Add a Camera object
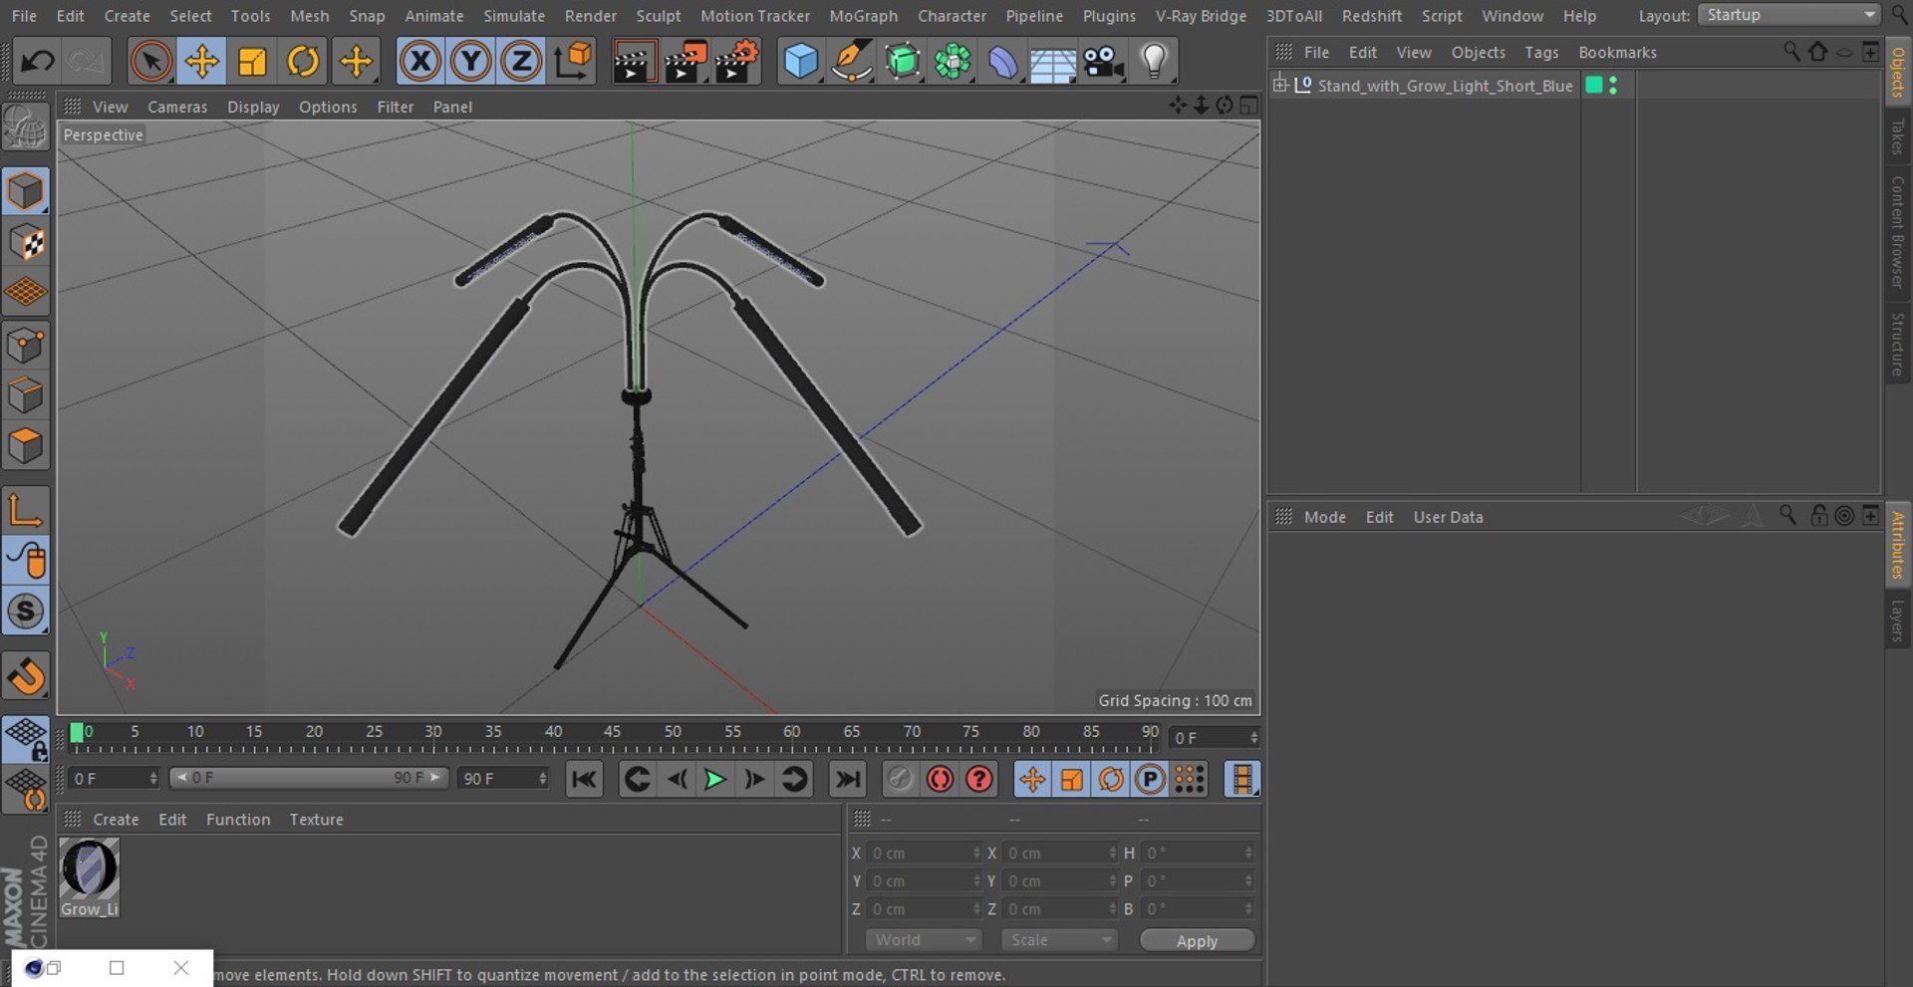The width and height of the screenshot is (1913, 987). point(1104,62)
